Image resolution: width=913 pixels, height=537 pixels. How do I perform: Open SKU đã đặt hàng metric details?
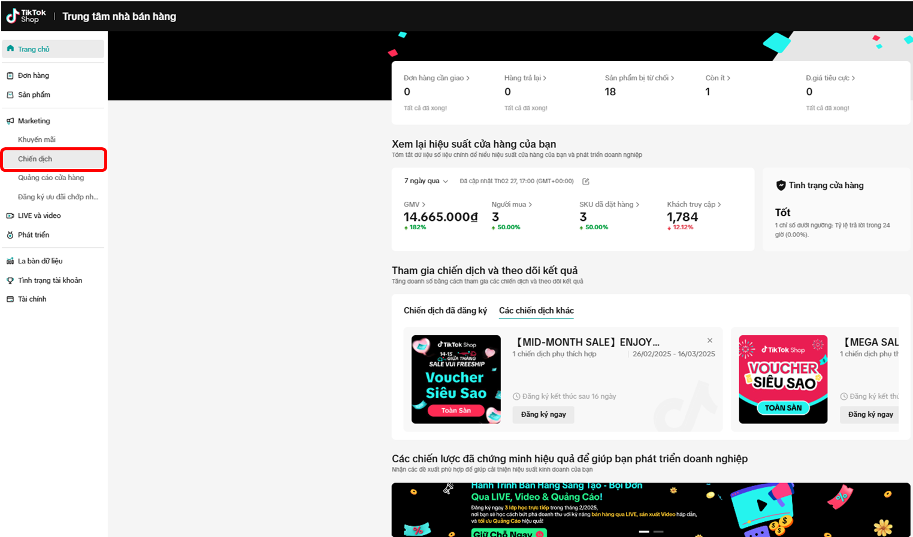[x=609, y=205]
